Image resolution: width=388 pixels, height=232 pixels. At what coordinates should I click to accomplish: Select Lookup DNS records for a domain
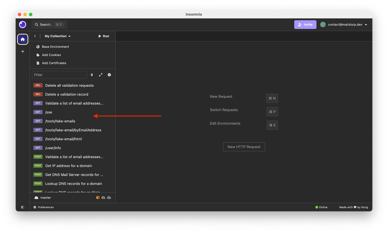[72, 183]
